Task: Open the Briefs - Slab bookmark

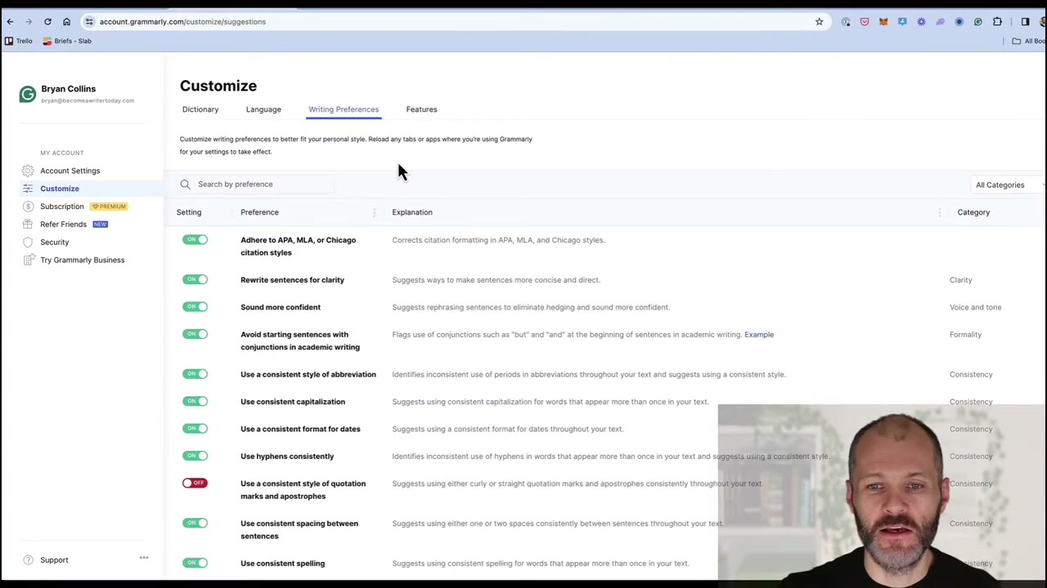Action: point(67,41)
